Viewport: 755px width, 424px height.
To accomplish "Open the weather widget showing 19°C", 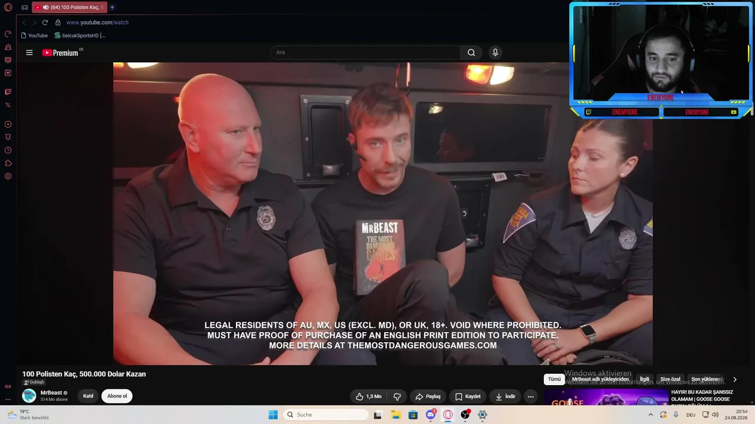I will click(x=28, y=415).
